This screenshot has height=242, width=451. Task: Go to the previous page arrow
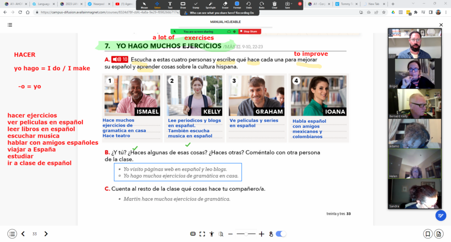coord(23,234)
